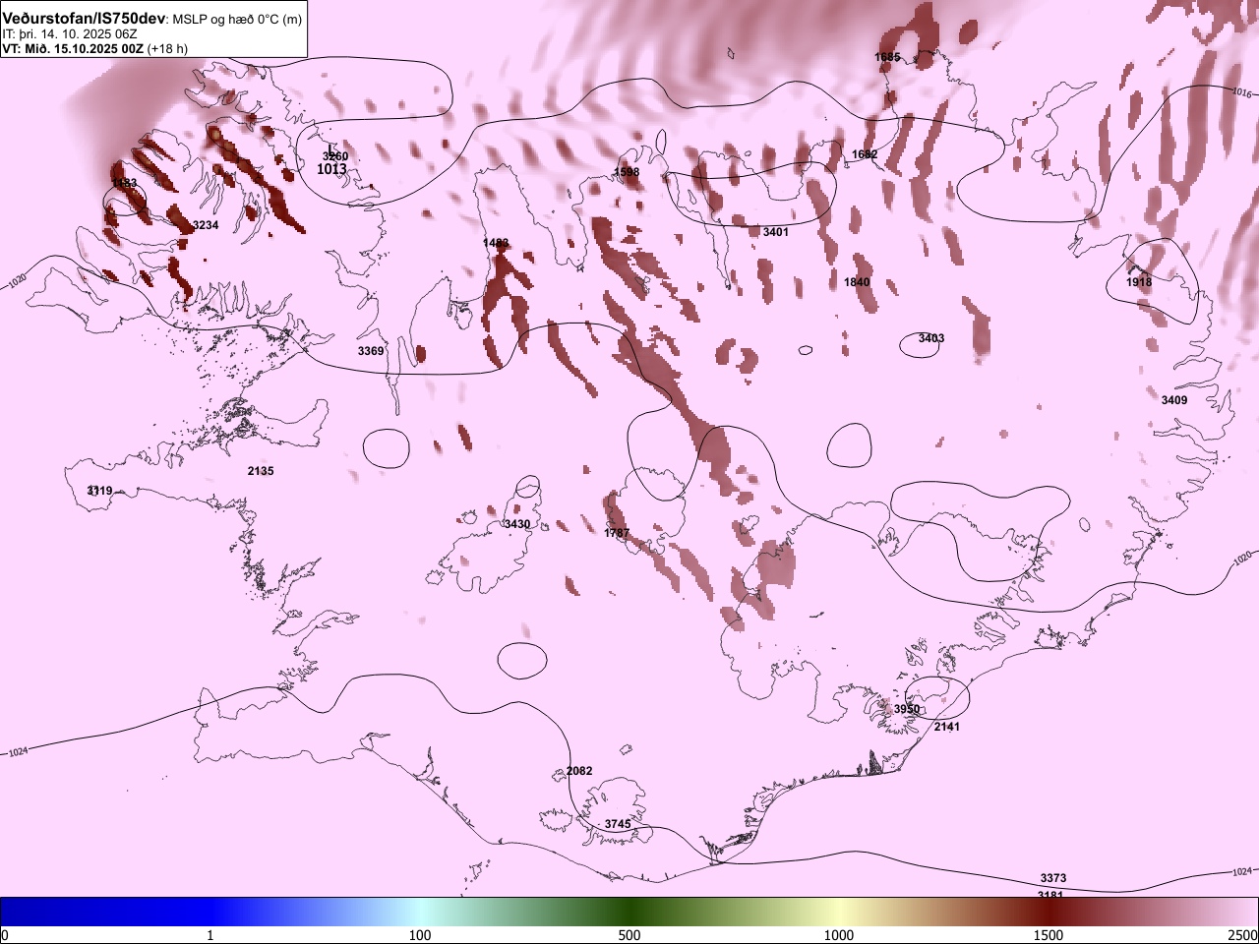
Task: Click the dark green color band above 500
Action: coord(629,912)
